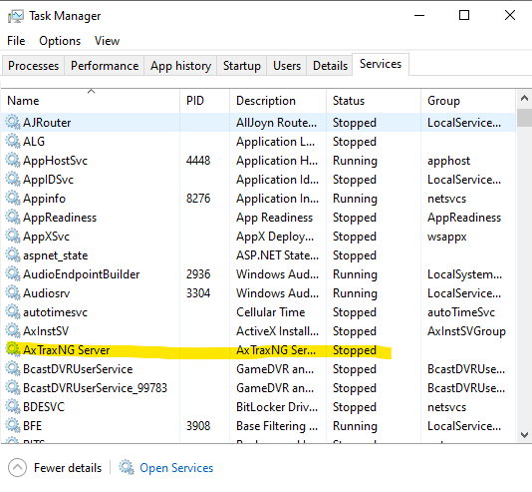Click the gear icon beside autotimesvc
This screenshot has height=492, width=532.
13,312
